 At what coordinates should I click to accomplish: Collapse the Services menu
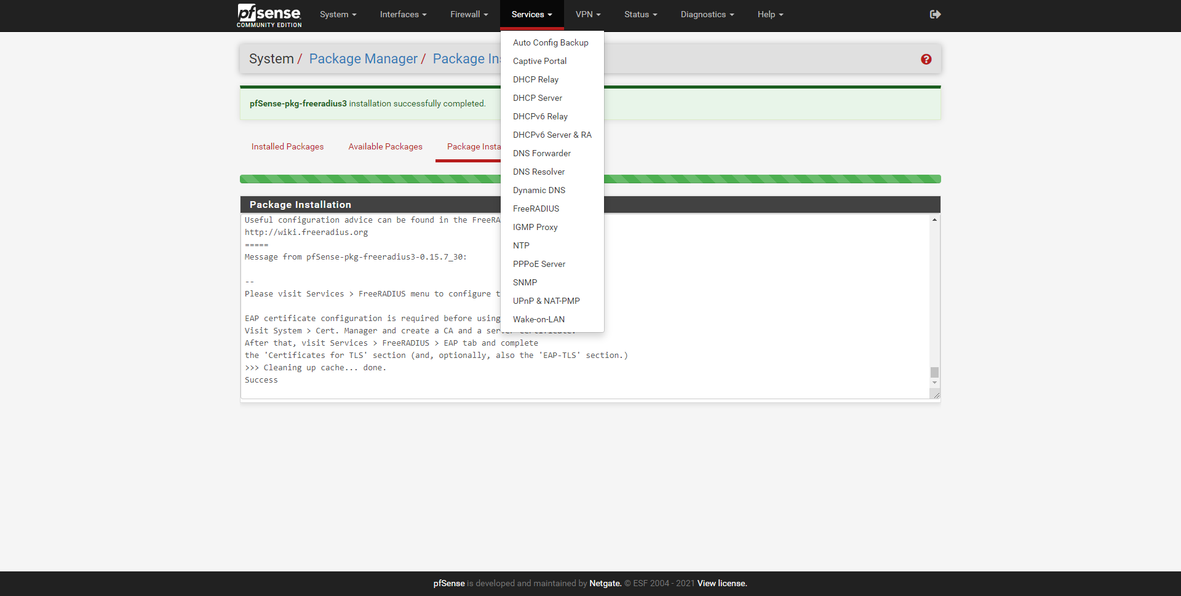[x=531, y=14]
